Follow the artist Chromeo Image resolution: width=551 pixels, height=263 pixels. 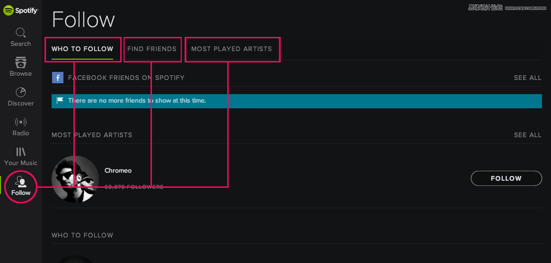point(506,178)
